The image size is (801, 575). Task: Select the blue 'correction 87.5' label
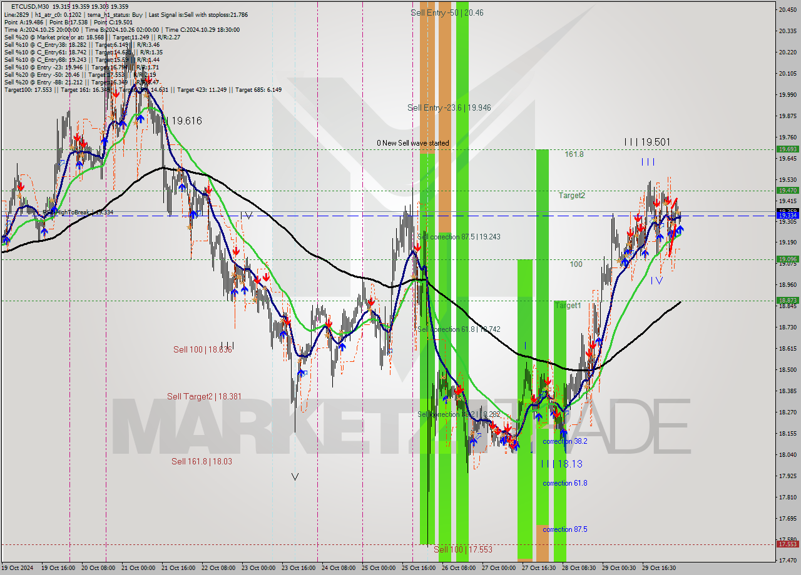[565, 529]
